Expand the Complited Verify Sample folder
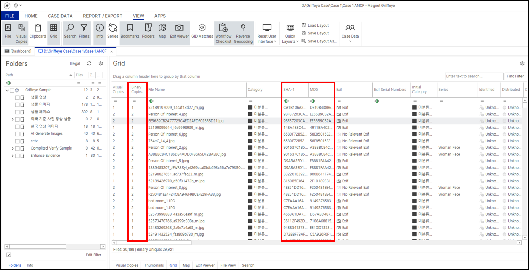Viewport: 529px width, 270px height. pyautogui.click(x=13, y=148)
